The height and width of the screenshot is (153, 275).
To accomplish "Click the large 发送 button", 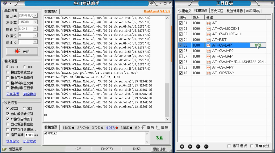I will [160, 138].
